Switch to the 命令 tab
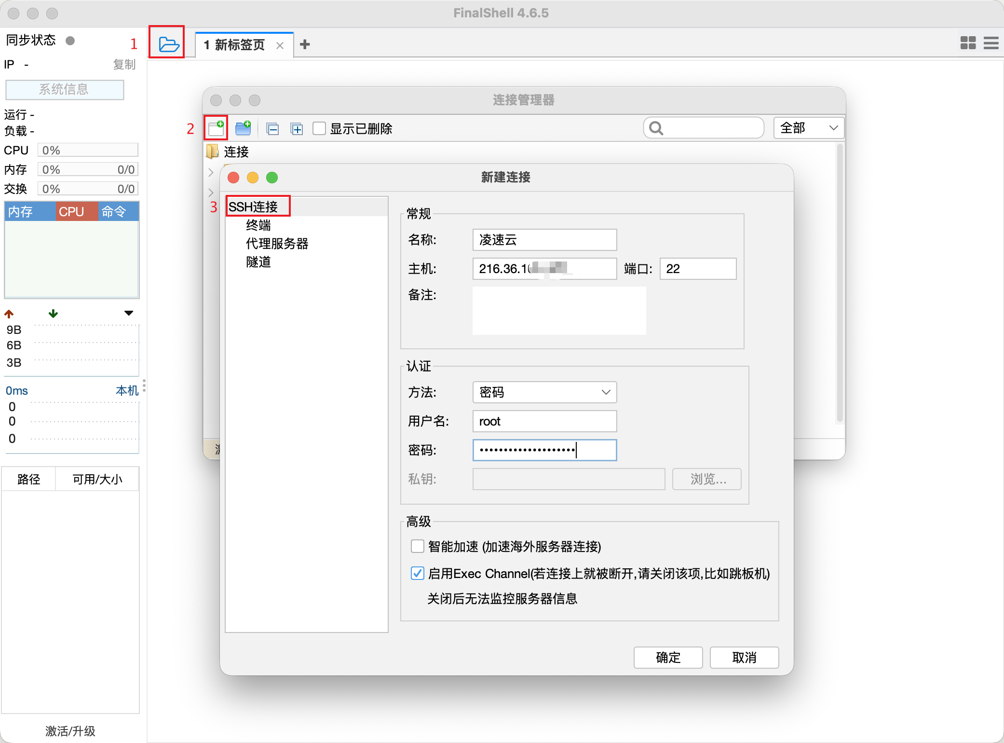 tap(119, 211)
